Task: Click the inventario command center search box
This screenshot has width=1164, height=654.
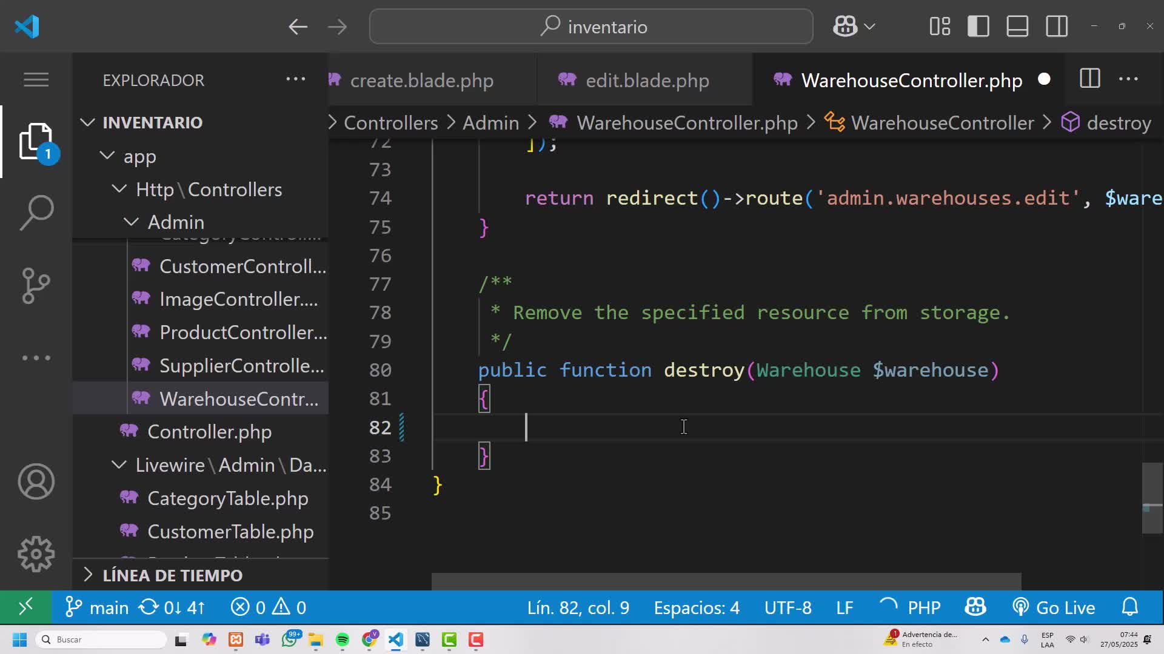Action: click(591, 27)
